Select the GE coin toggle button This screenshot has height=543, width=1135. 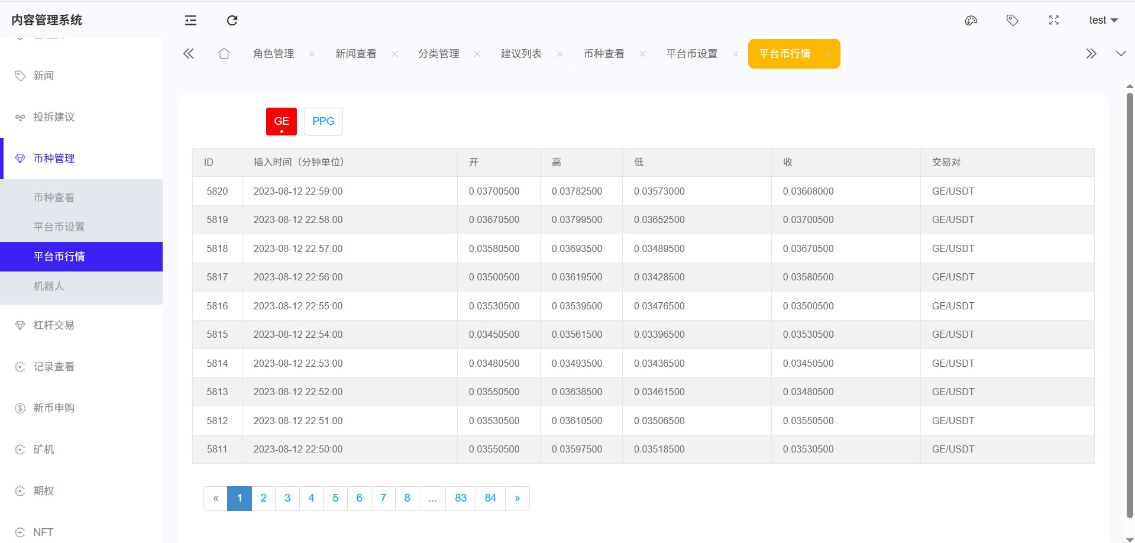coord(281,121)
